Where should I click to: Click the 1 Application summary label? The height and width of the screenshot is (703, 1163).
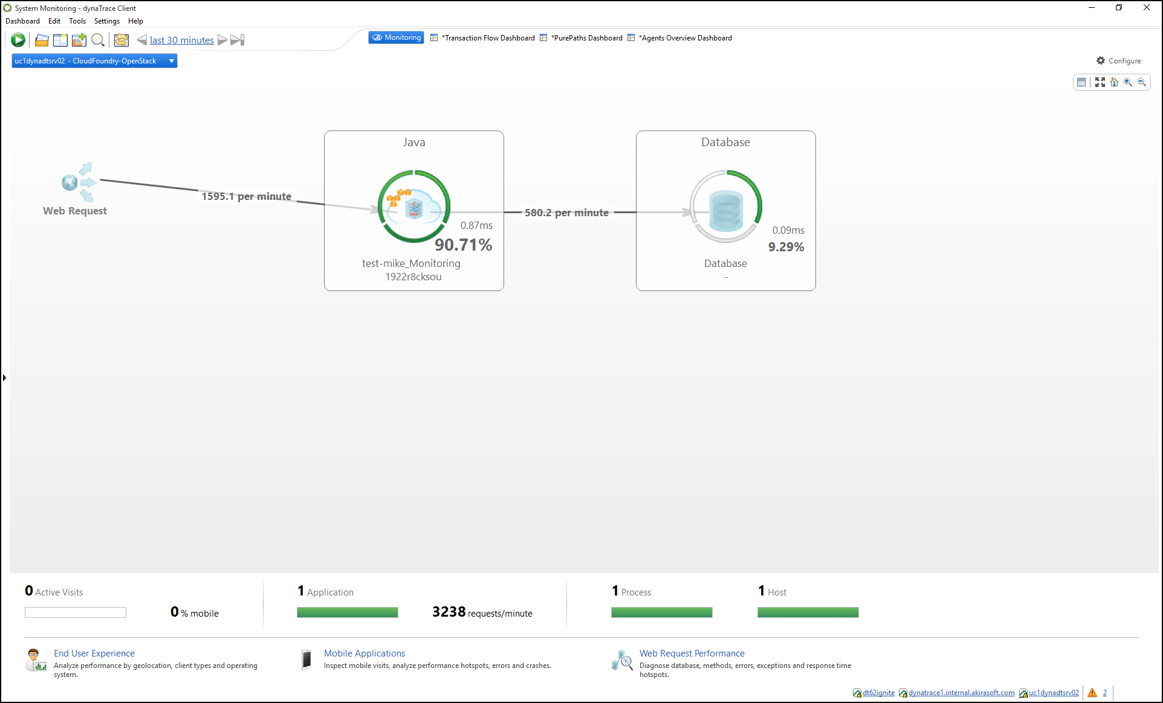click(325, 591)
